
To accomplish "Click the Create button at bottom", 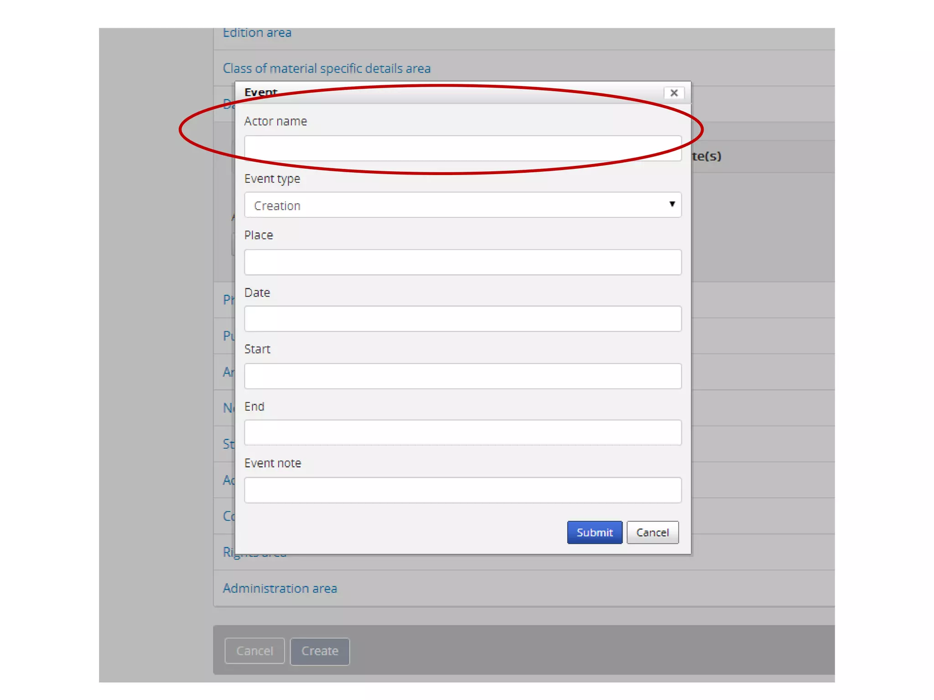I will 320,651.
